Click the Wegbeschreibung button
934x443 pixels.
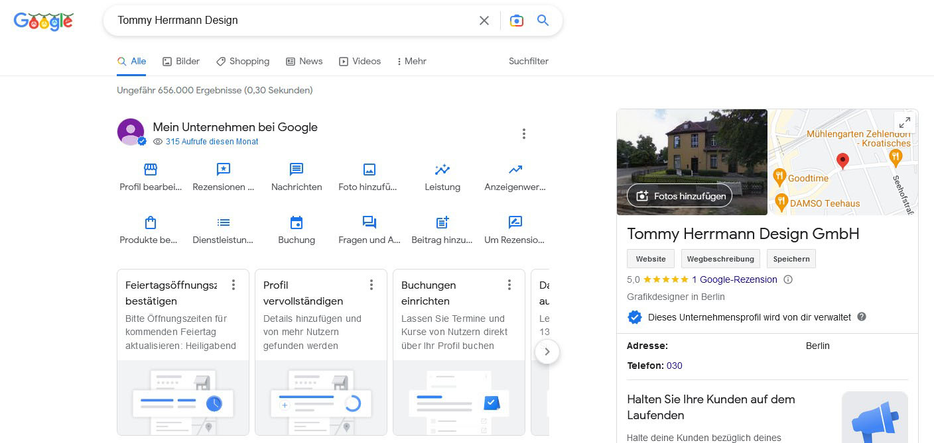(720, 259)
